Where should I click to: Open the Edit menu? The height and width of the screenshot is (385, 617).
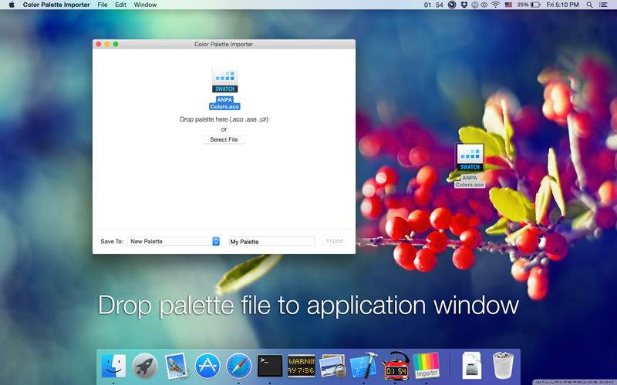(x=120, y=5)
